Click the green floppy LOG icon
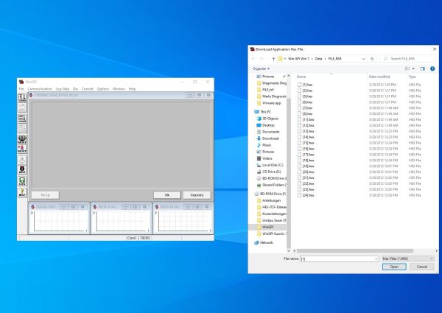442x313 pixels. [x=22, y=181]
